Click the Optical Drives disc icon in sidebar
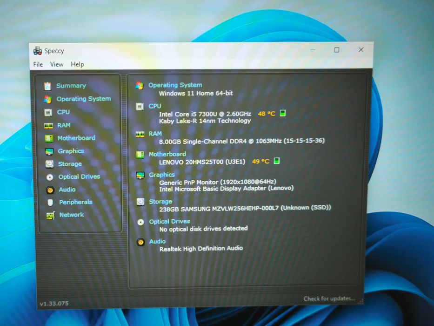 [50, 177]
